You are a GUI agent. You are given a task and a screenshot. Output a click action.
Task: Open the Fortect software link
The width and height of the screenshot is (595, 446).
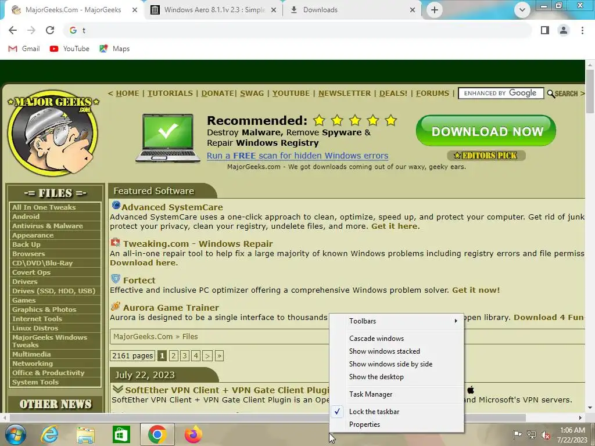click(139, 280)
